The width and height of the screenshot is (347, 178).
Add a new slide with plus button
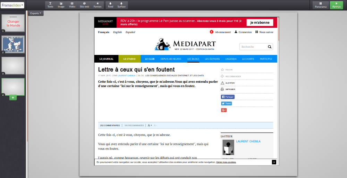13,98
